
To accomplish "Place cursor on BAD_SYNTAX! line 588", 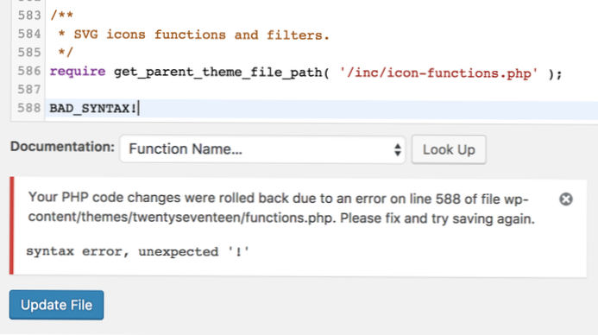I will (93, 109).
